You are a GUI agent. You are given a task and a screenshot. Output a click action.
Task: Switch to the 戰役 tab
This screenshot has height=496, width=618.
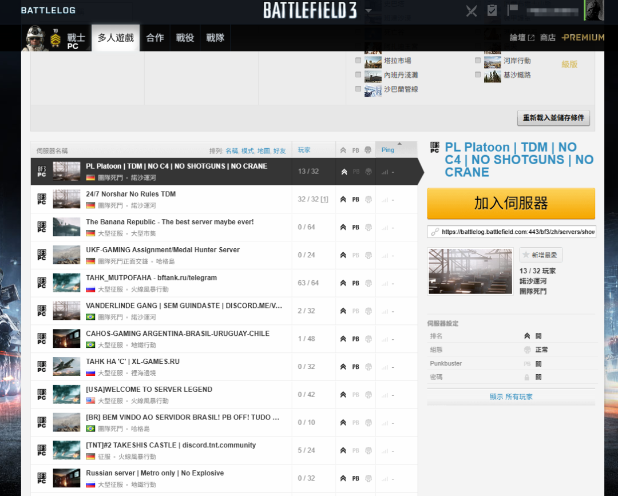point(185,38)
